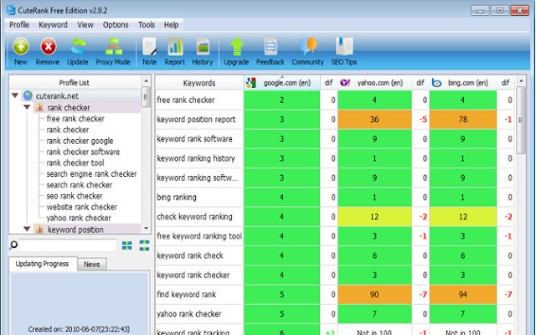
Task: Click 'find keyword rank' keyword row
Action: (x=186, y=294)
